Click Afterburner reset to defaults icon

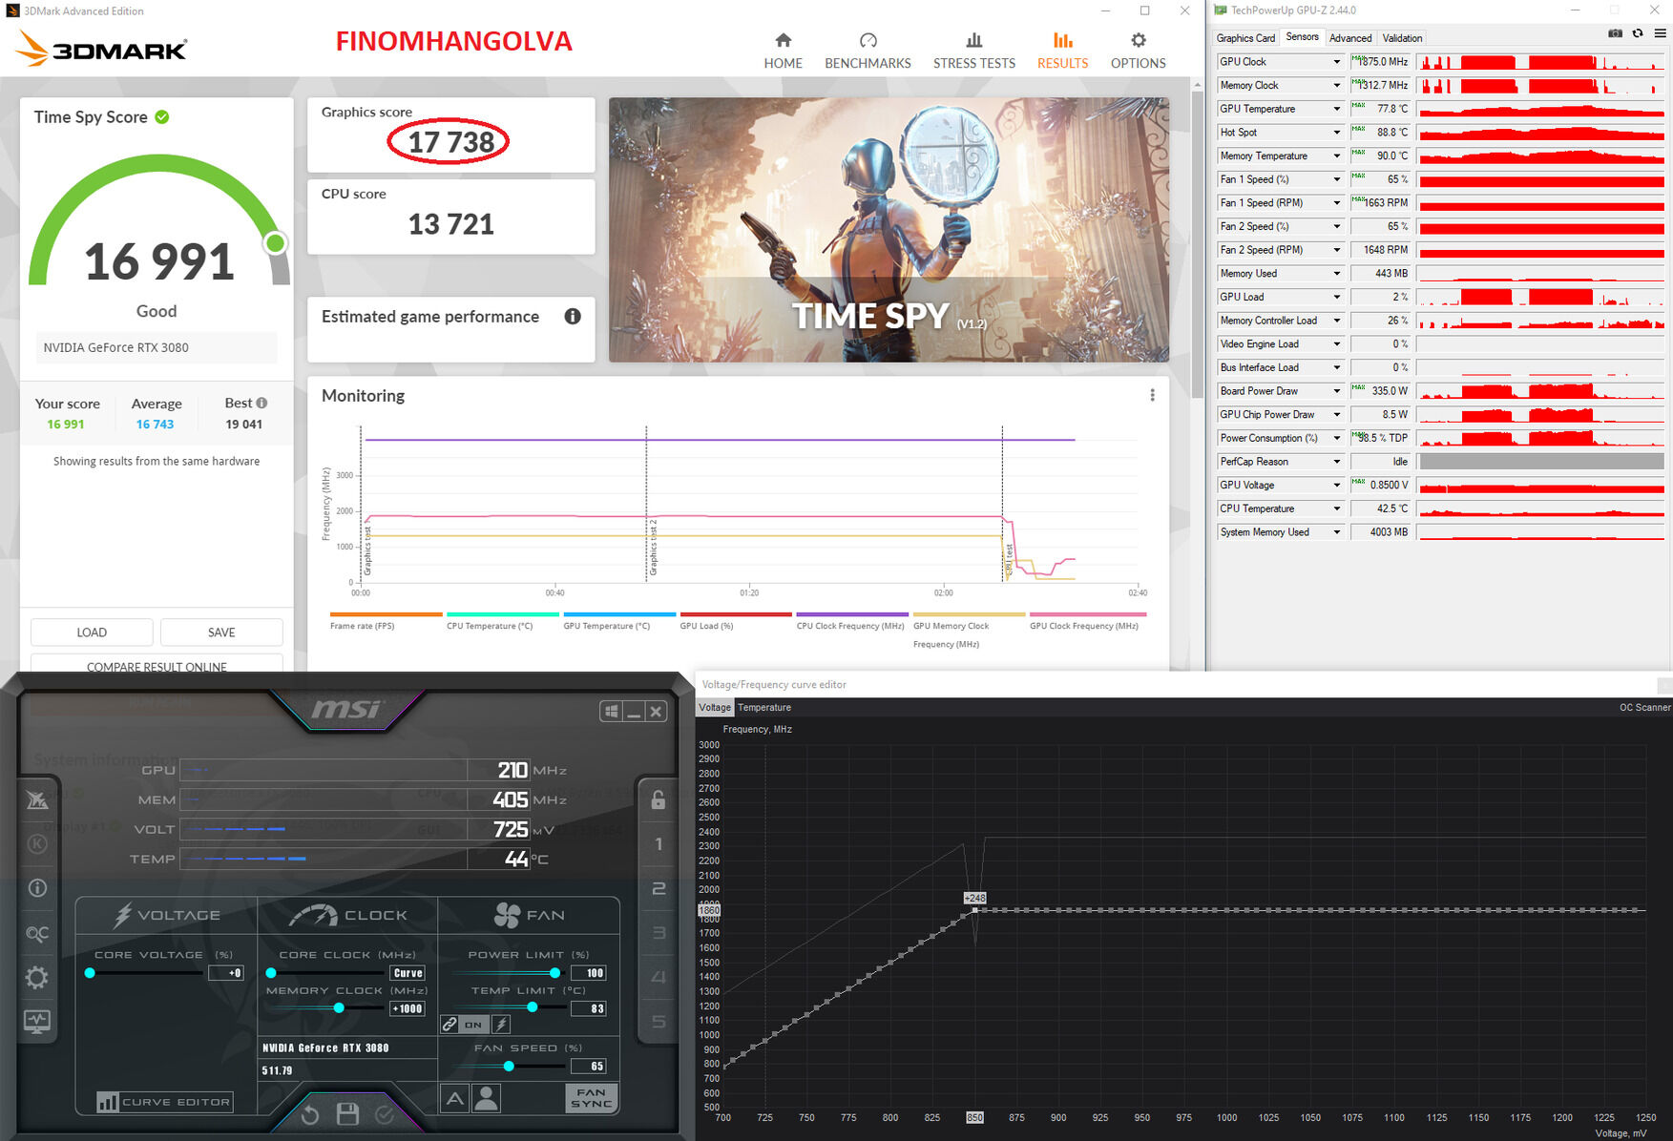(309, 1114)
